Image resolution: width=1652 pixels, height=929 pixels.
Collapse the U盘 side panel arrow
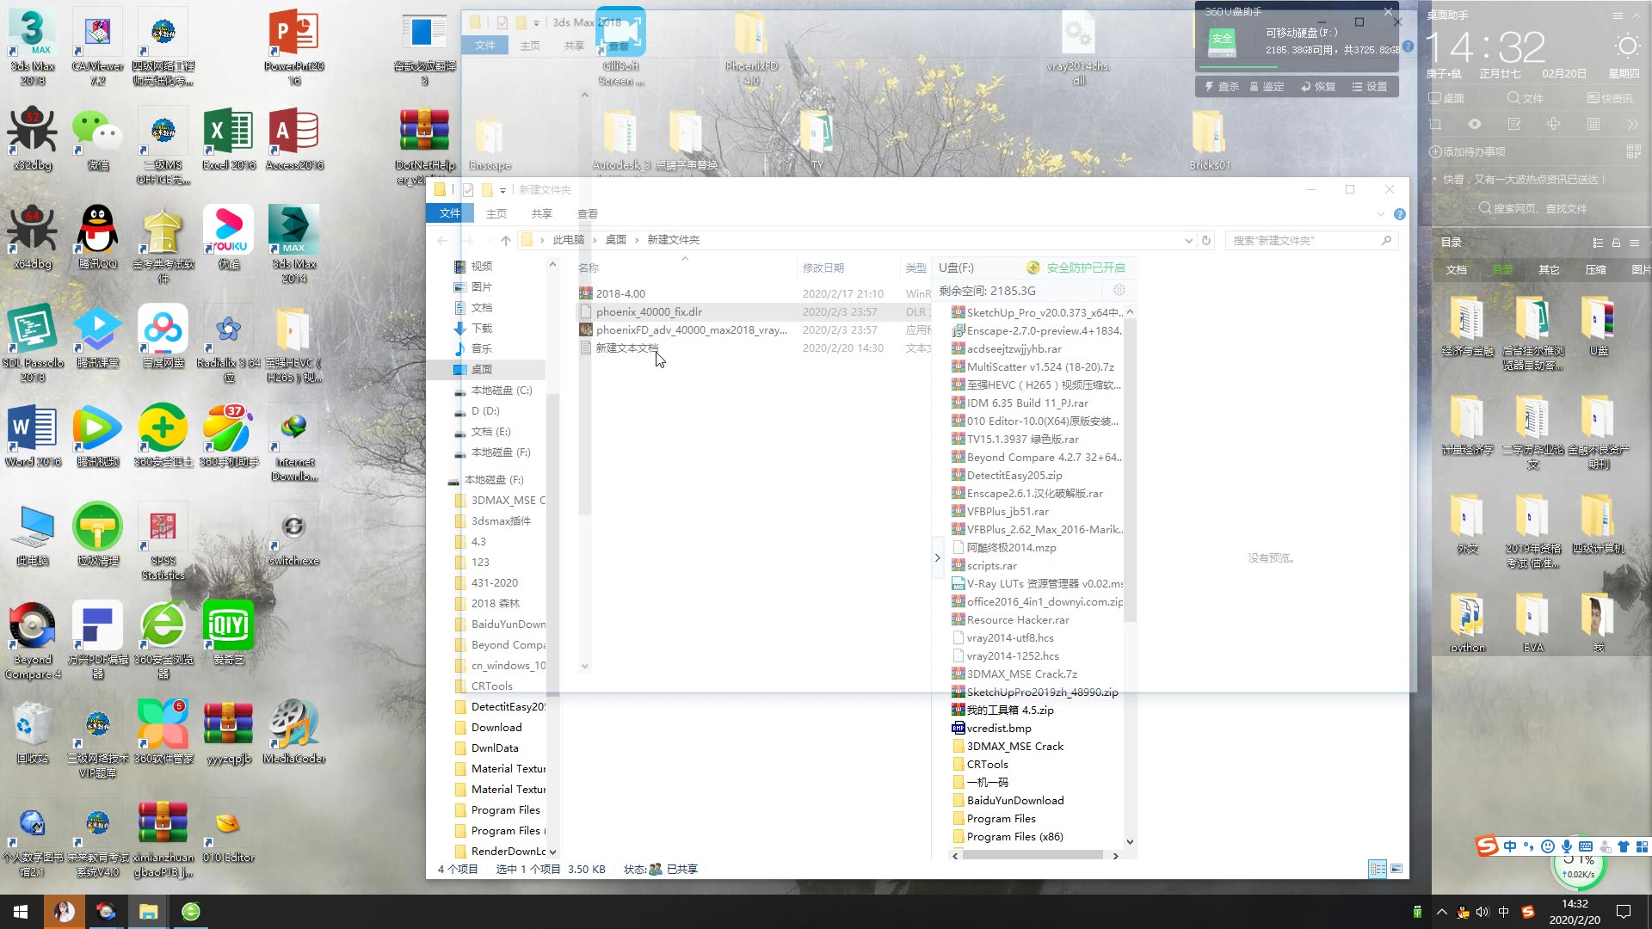937,558
